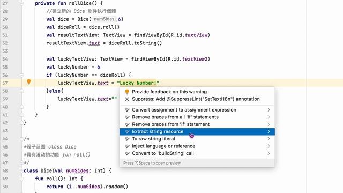Click line number 48 in the gutter
Viewport: 343px width, 193px height.
point(5,170)
